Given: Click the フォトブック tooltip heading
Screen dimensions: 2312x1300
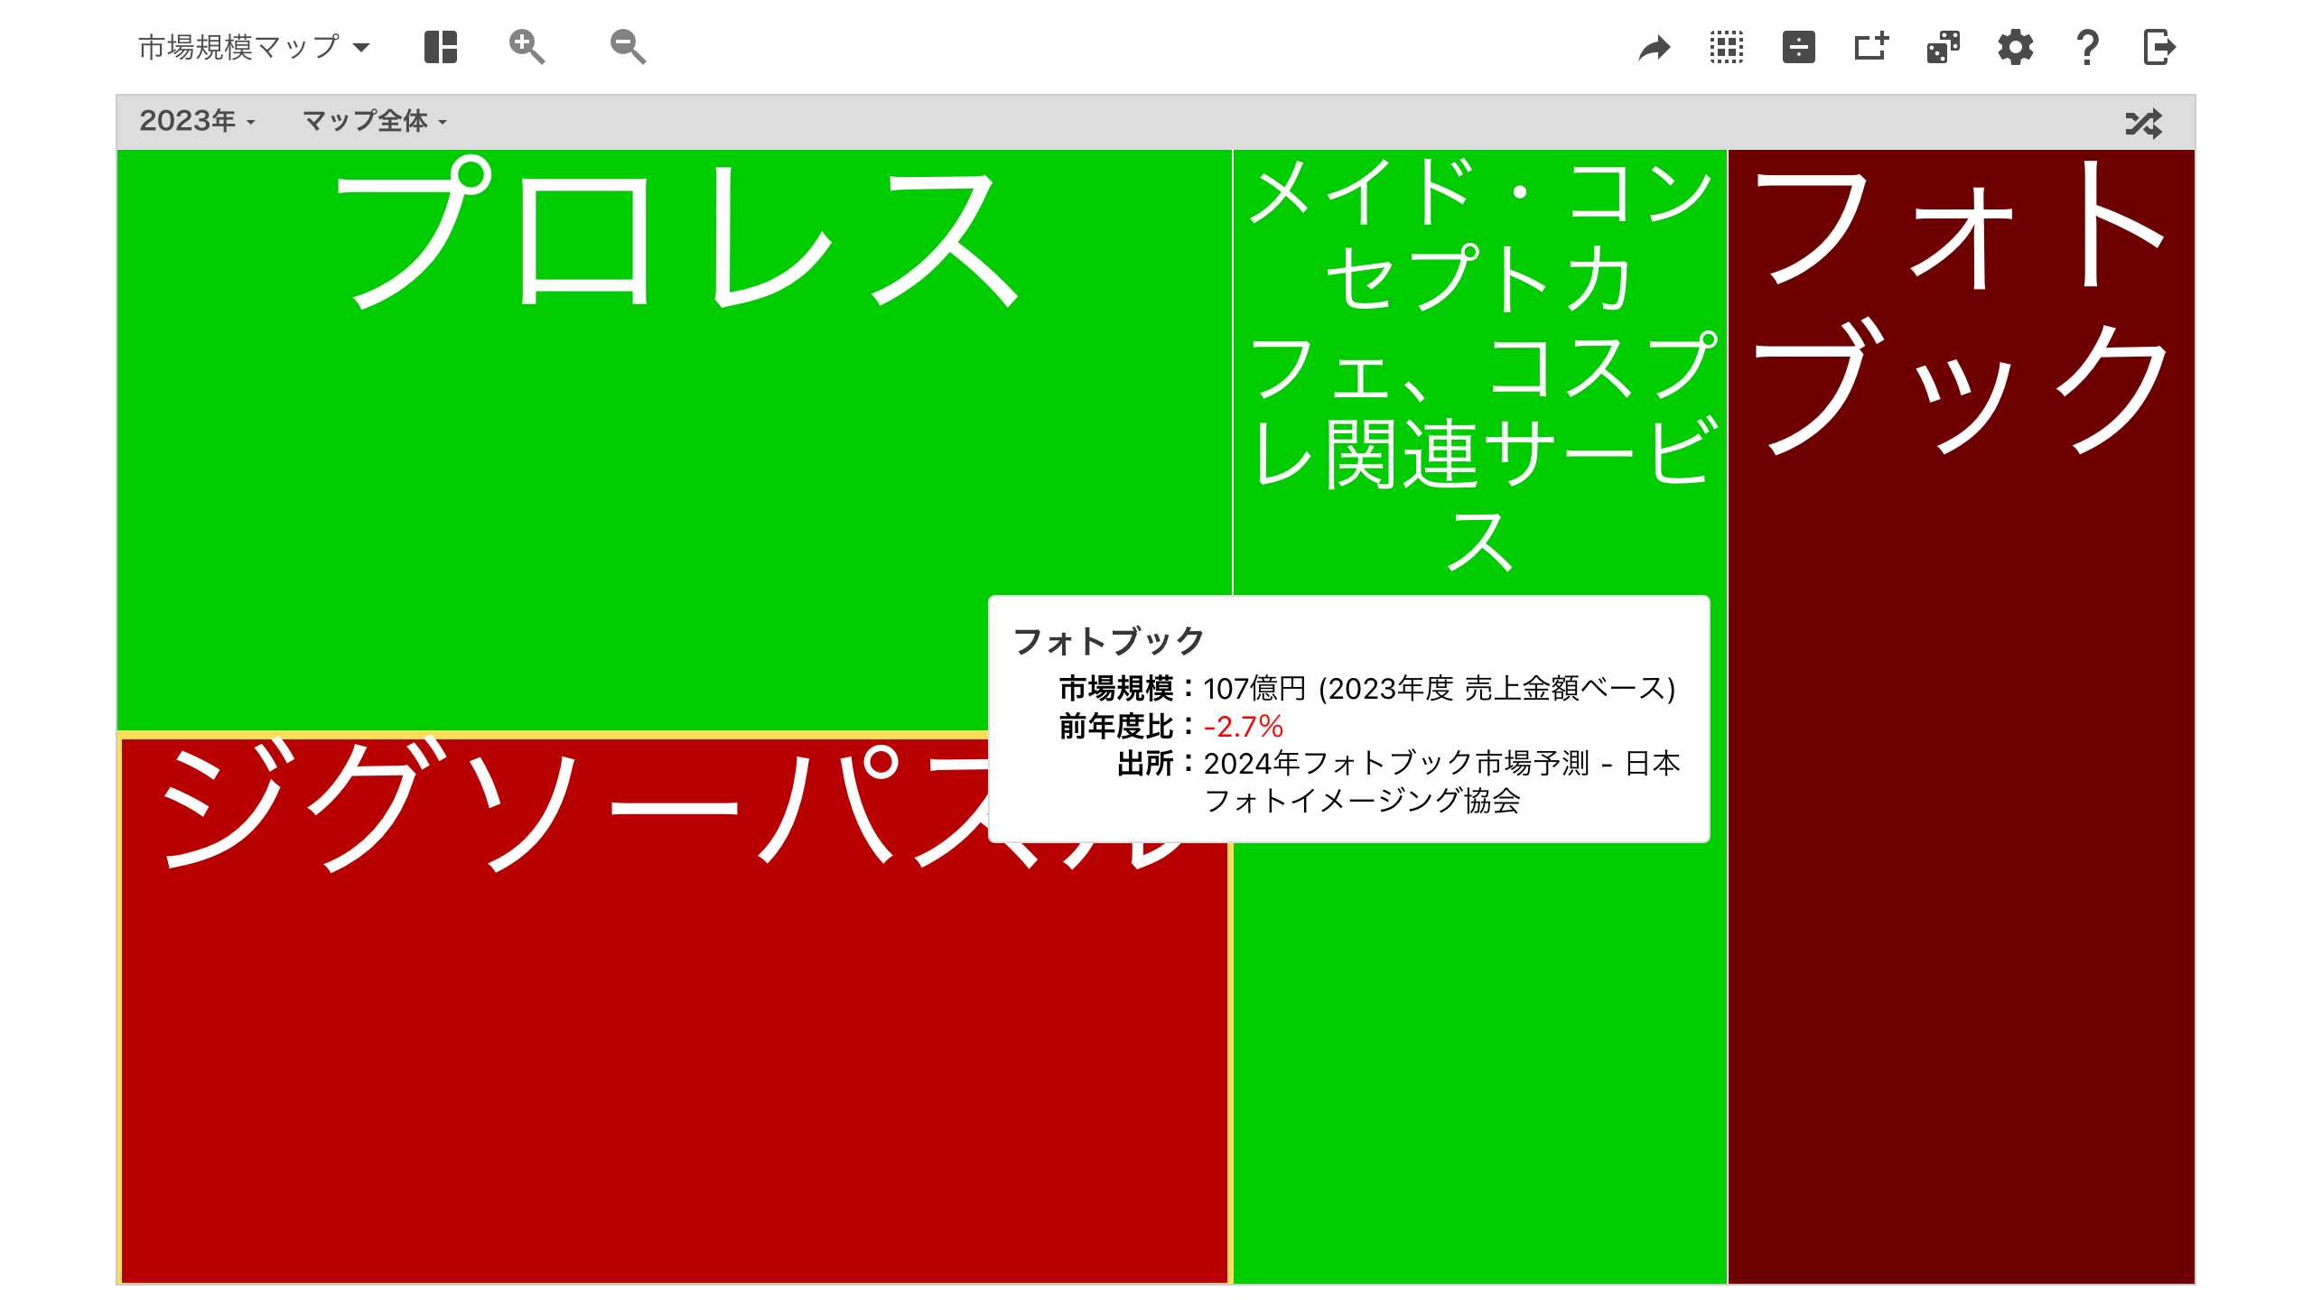Looking at the screenshot, I should coord(1109,641).
